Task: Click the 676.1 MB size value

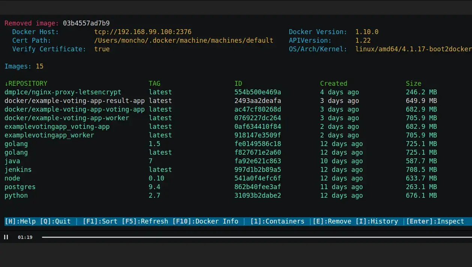Action: point(421,195)
